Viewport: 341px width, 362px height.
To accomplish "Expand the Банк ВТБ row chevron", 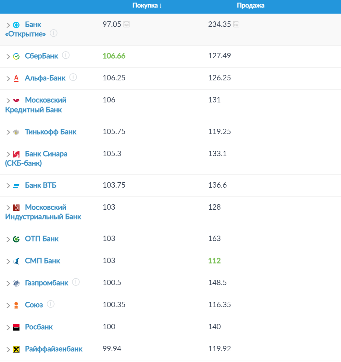I will (8, 186).
